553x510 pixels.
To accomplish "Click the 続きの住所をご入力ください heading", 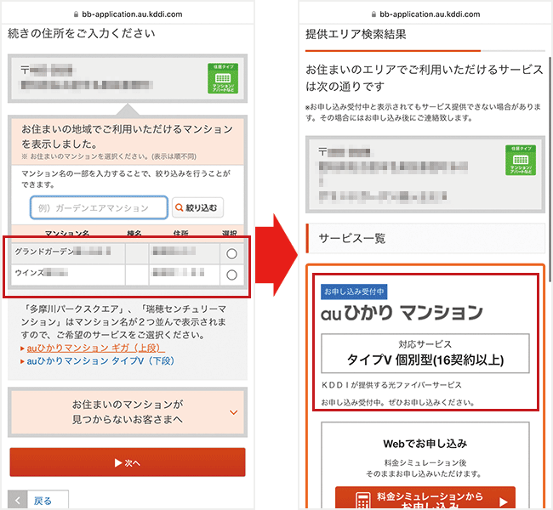I will pyautogui.click(x=82, y=33).
